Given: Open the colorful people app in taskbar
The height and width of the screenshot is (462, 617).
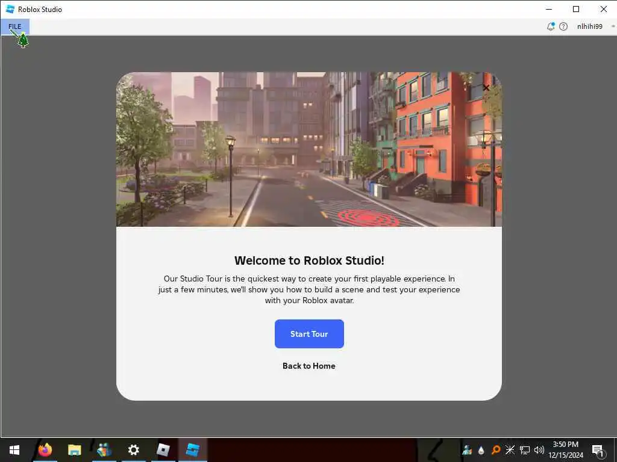Looking at the screenshot, I should [x=104, y=450].
